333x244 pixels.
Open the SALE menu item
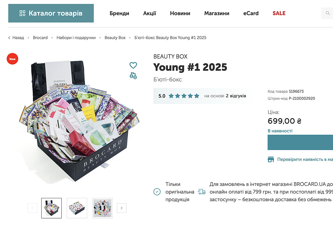279,13
